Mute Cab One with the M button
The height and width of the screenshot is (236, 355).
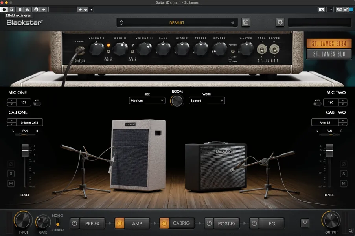[x=11, y=183]
